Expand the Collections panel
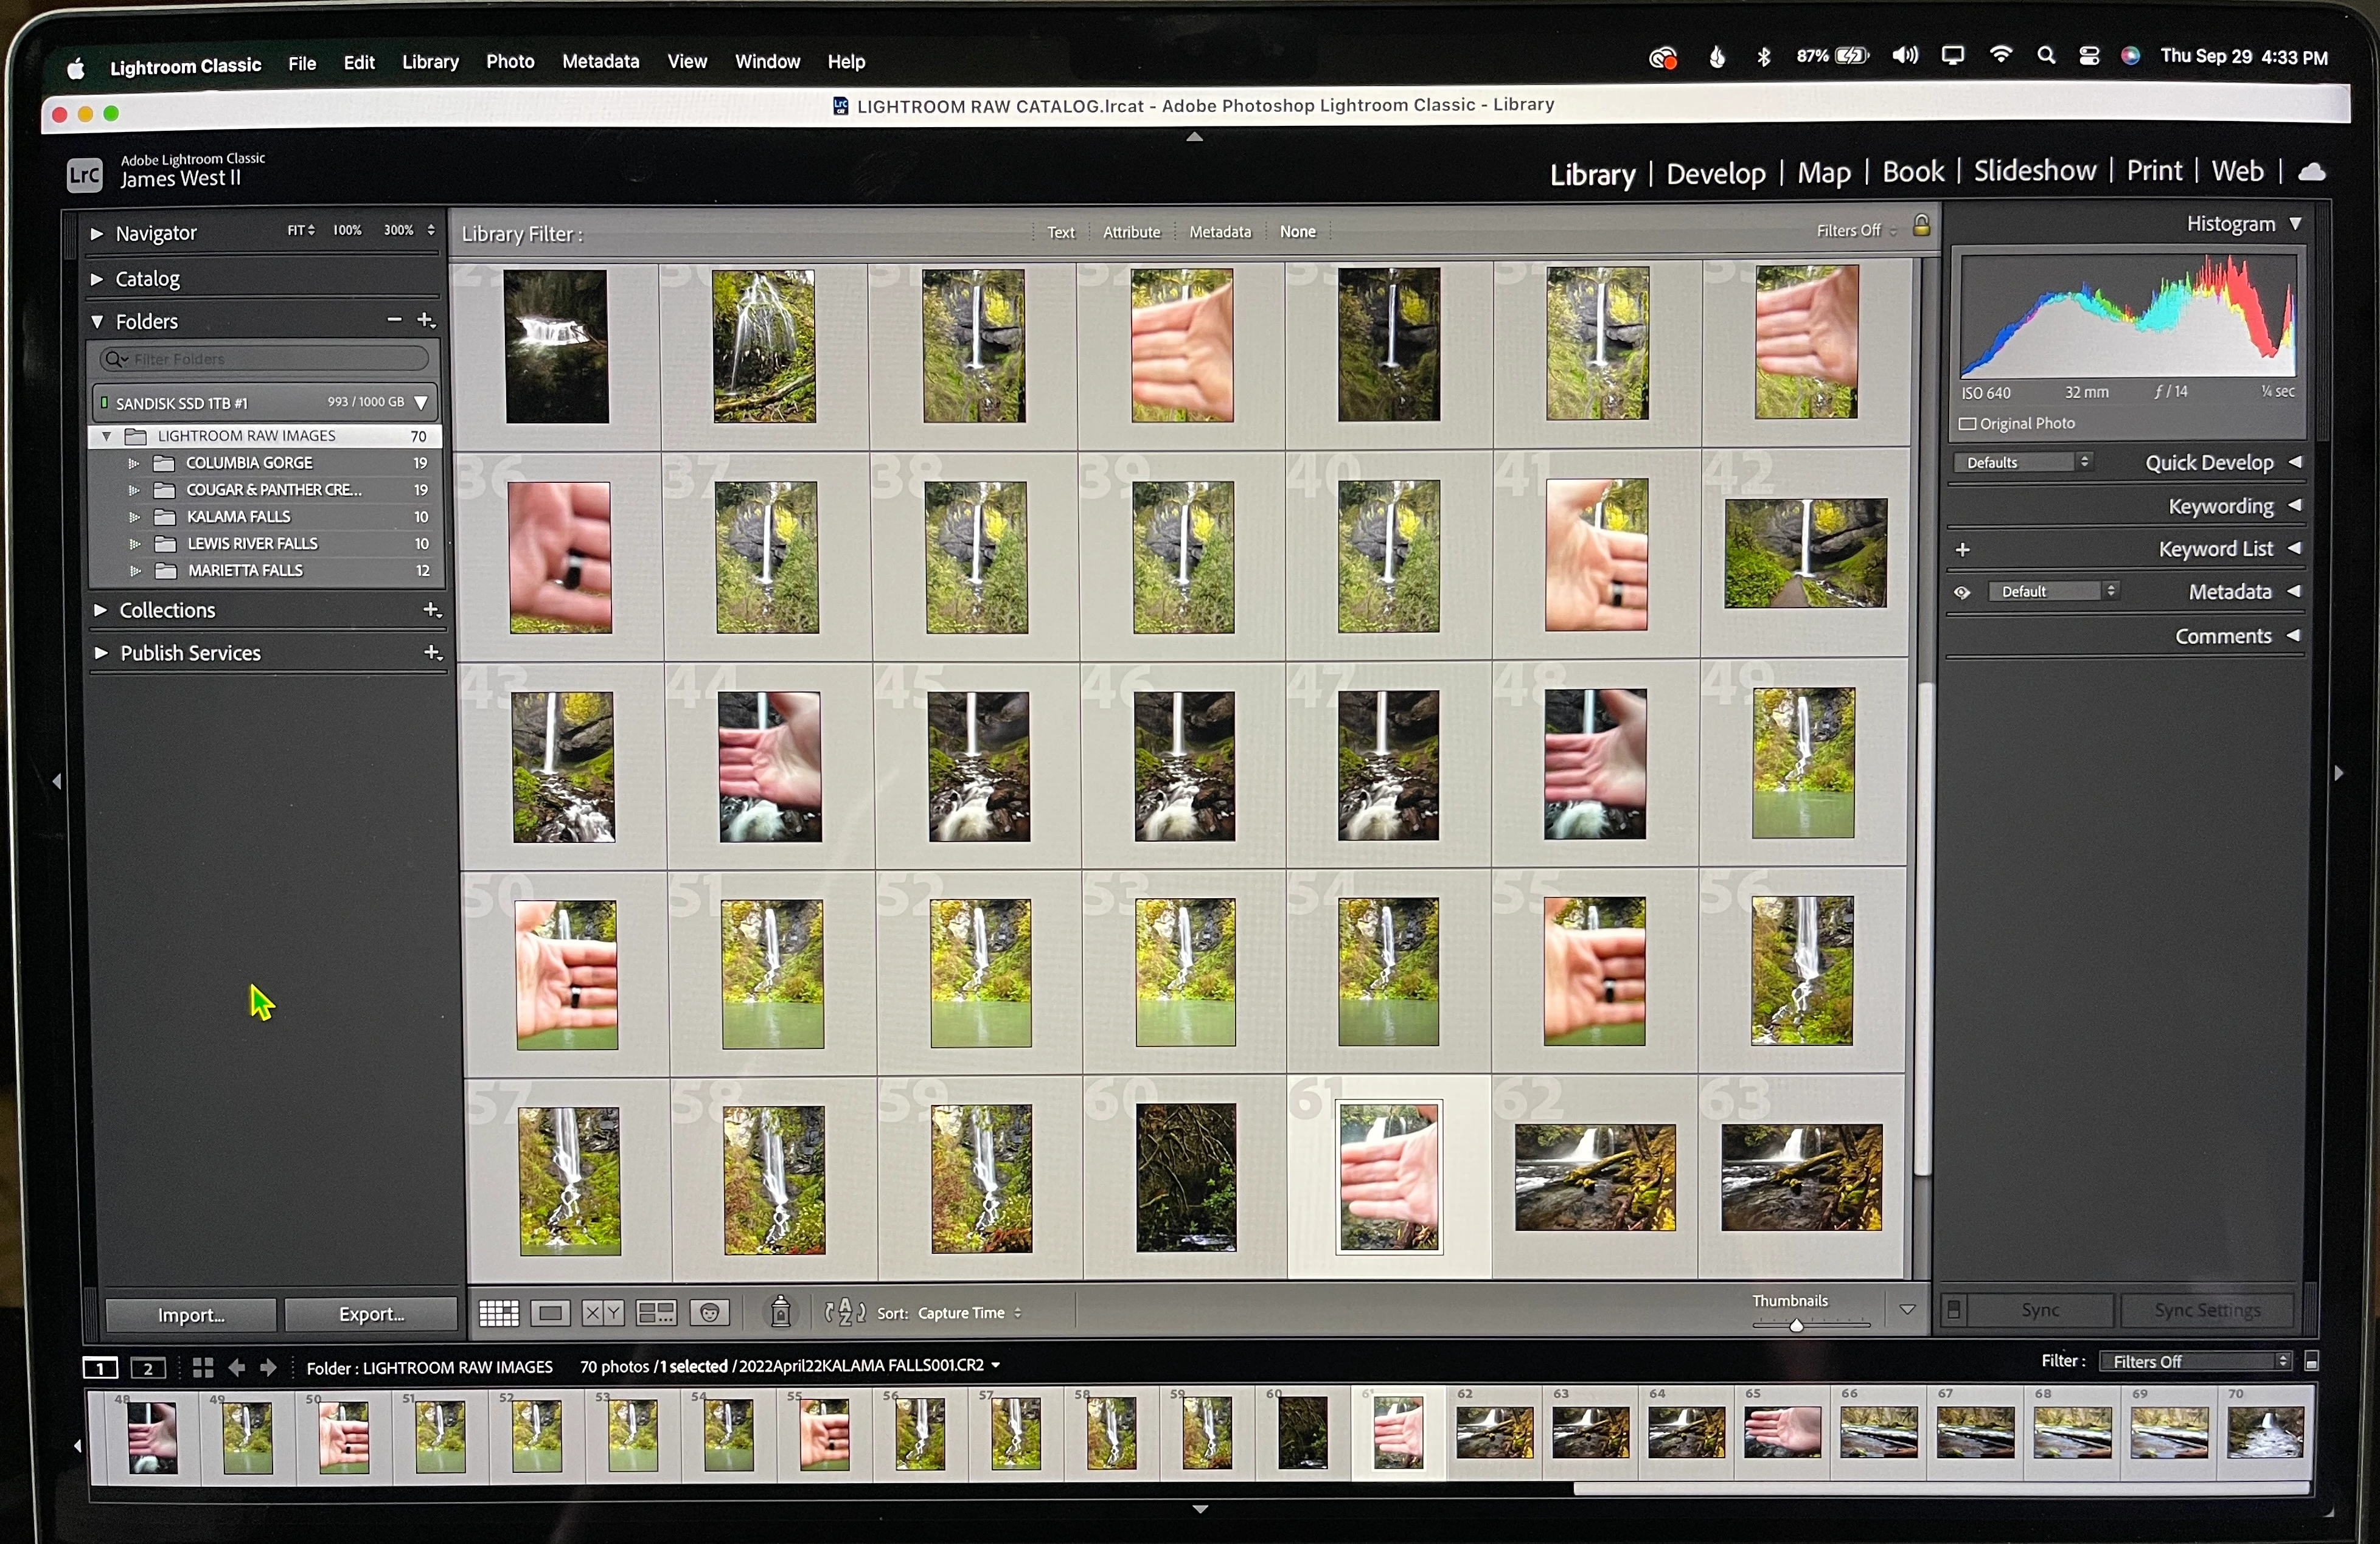The height and width of the screenshot is (1544, 2380). tap(100, 609)
